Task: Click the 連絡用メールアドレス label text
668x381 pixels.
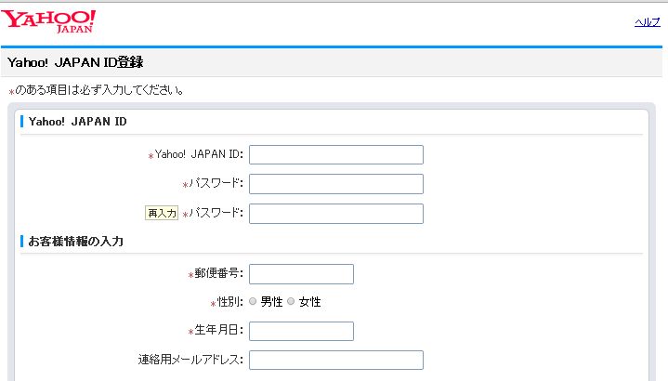Action: pos(190,361)
